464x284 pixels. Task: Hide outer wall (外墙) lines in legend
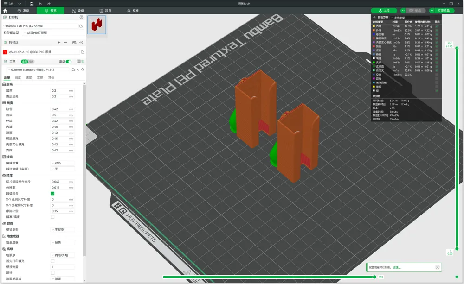437,30
